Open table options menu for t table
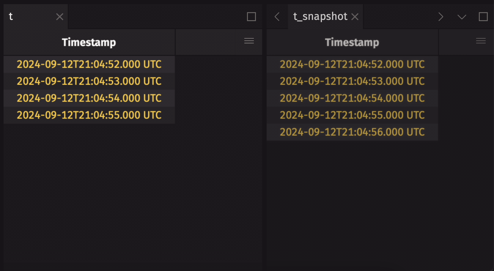Screen dimensions: 494x271 (249, 41)
